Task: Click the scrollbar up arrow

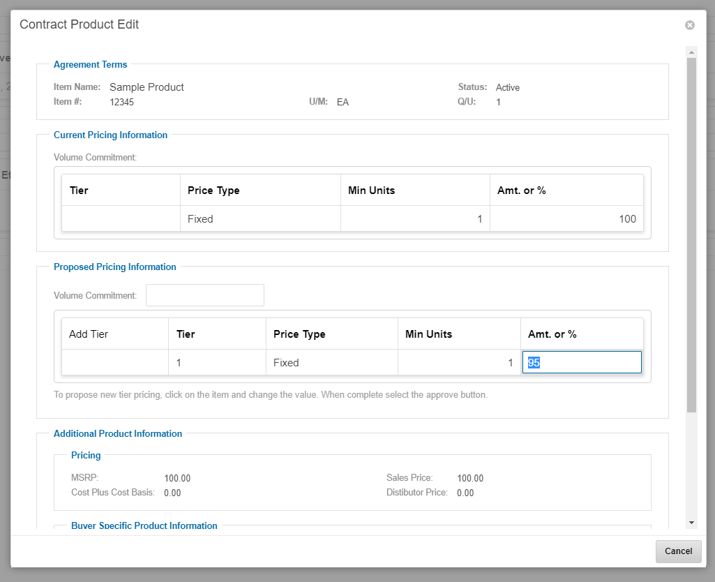Action: (691, 52)
